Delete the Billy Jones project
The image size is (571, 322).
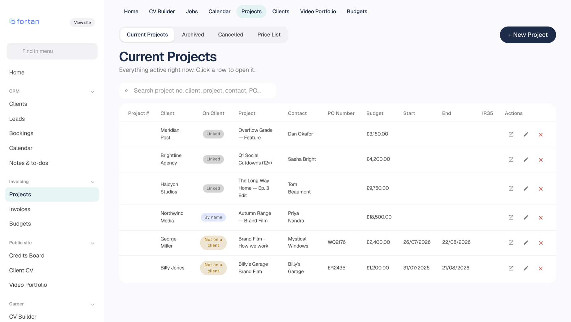pos(541,268)
